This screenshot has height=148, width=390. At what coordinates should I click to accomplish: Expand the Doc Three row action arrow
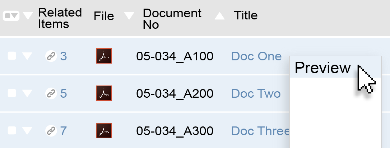coord(27,131)
